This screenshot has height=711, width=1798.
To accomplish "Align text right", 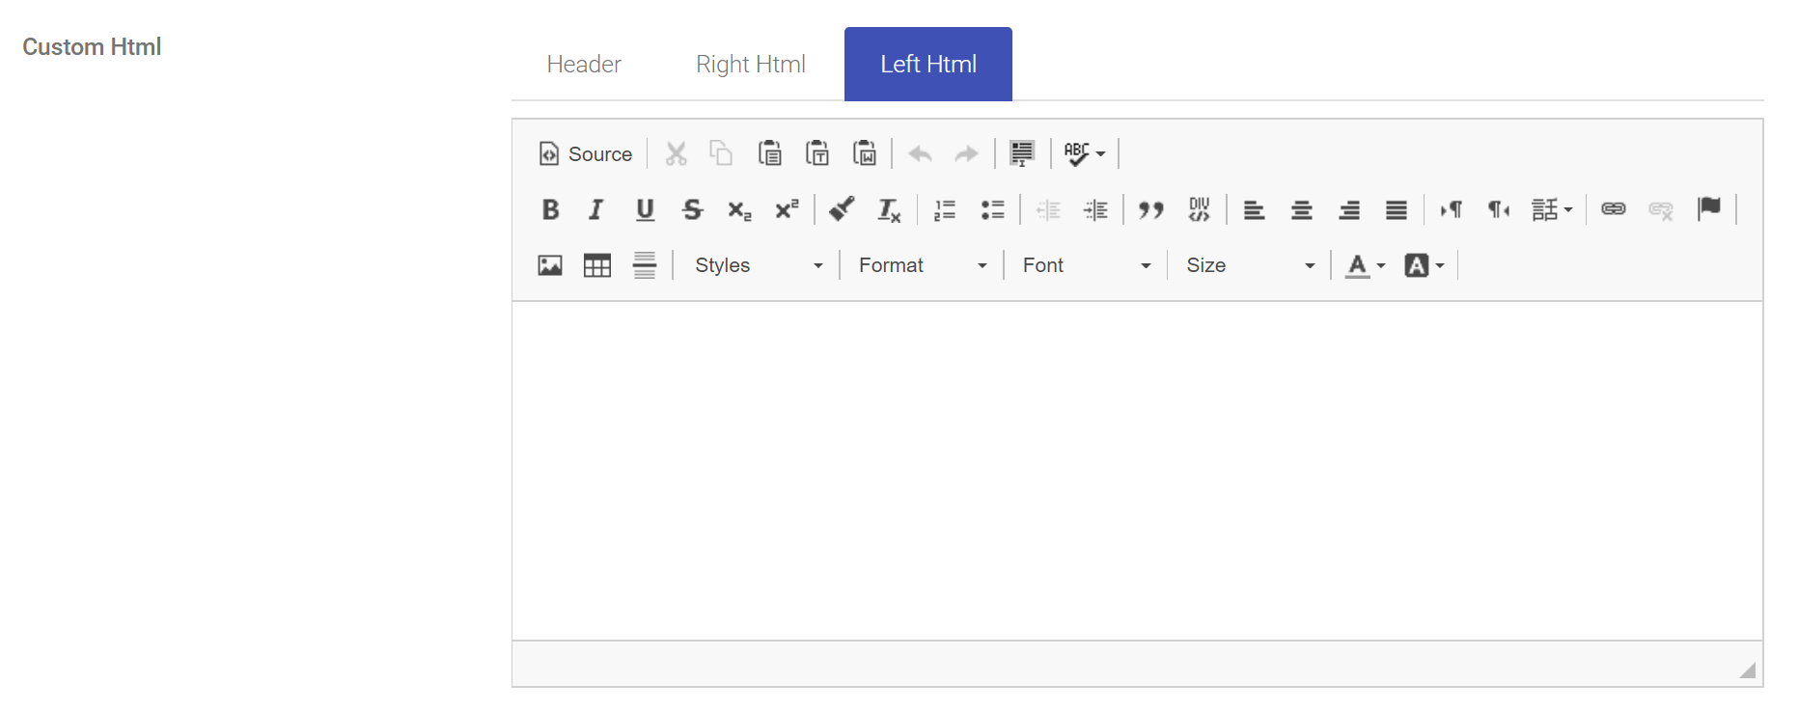I will pyautogui.click(x=1349, y=209).
